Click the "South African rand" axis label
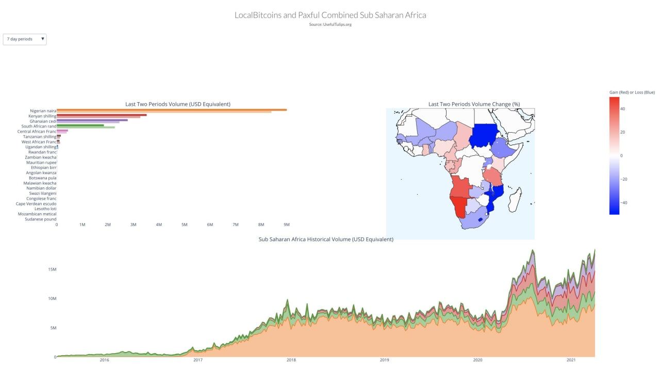 pyautogui.click(x=39, y=126)
